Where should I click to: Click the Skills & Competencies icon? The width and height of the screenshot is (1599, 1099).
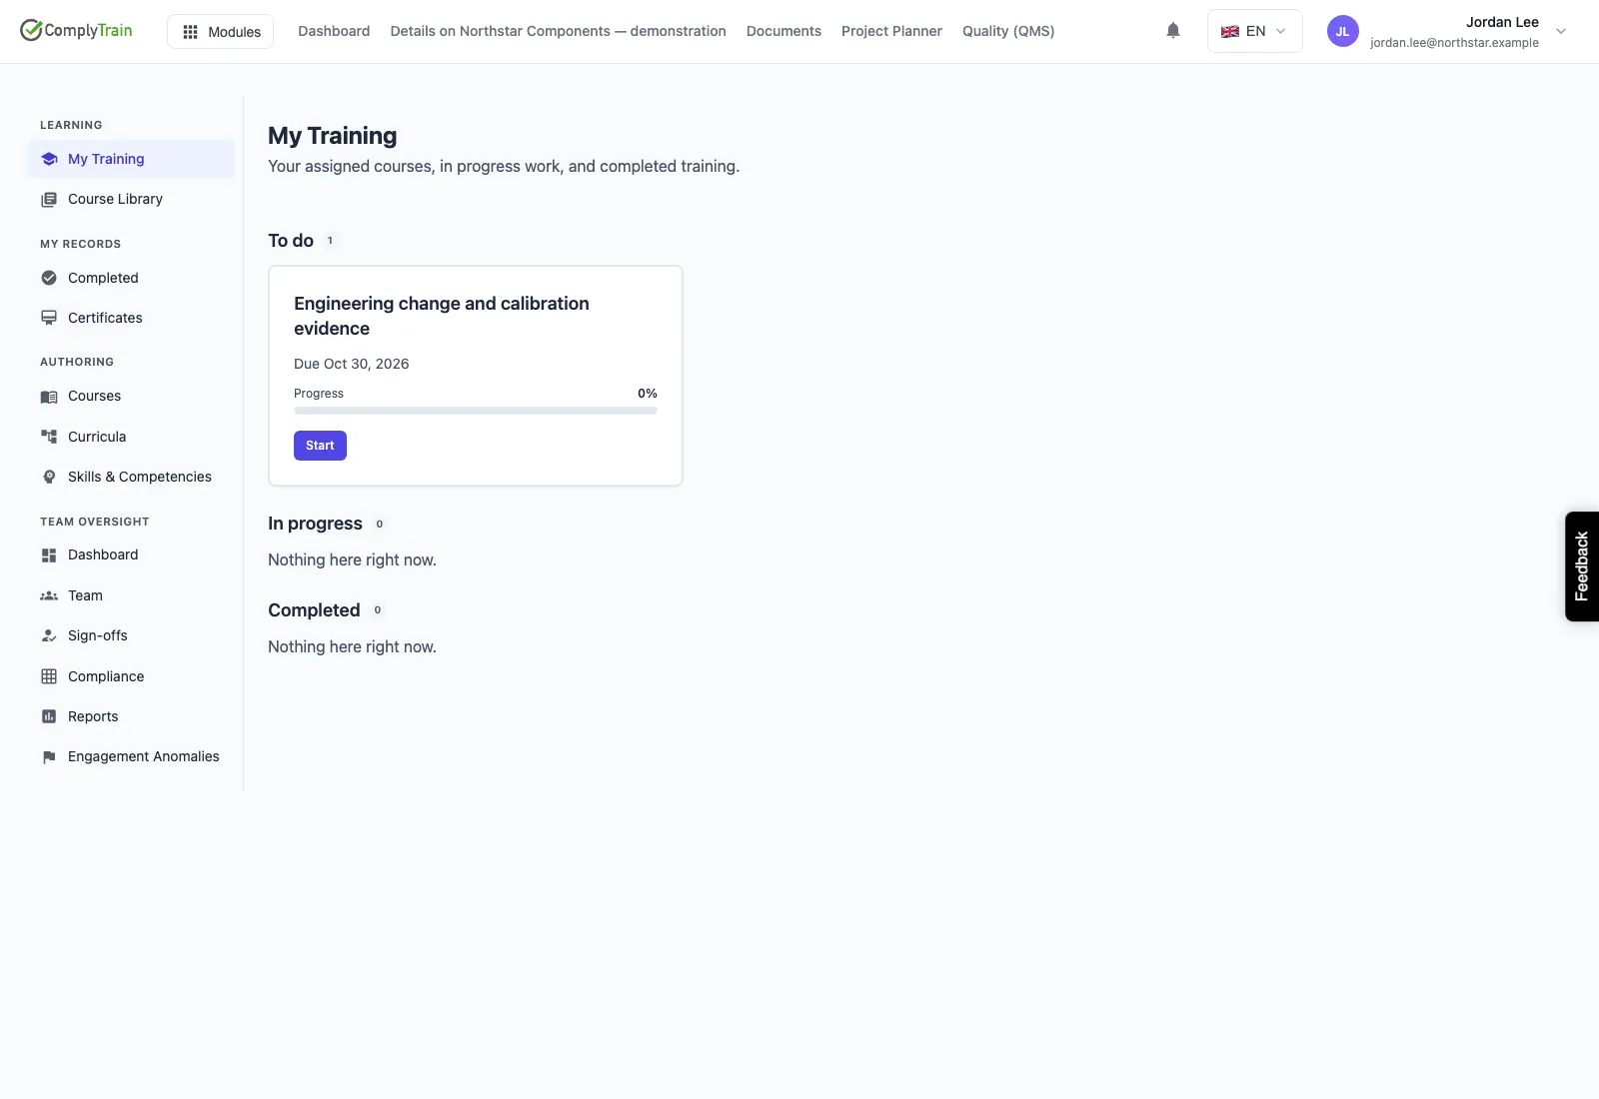click(49, 477)
